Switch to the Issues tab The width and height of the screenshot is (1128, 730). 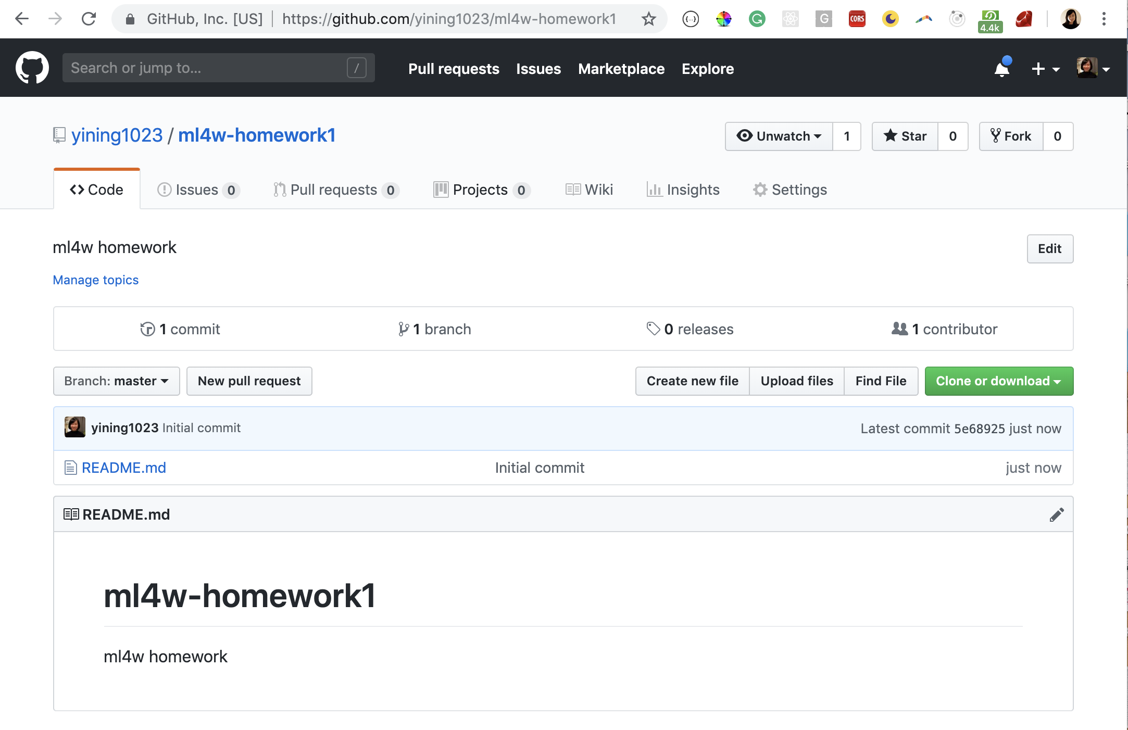point(197,190)
